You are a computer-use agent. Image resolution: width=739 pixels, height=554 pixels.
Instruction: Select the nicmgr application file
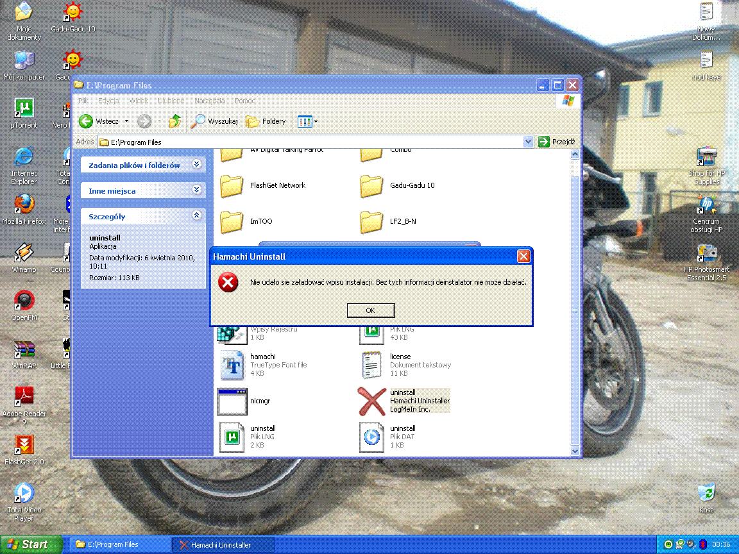click(244, 401)
